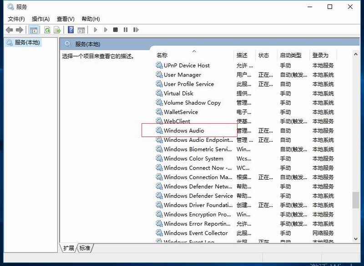Click 本地服务 in the UPnP Device Host row
The image size is (364, 266).
tap(323, 65)
